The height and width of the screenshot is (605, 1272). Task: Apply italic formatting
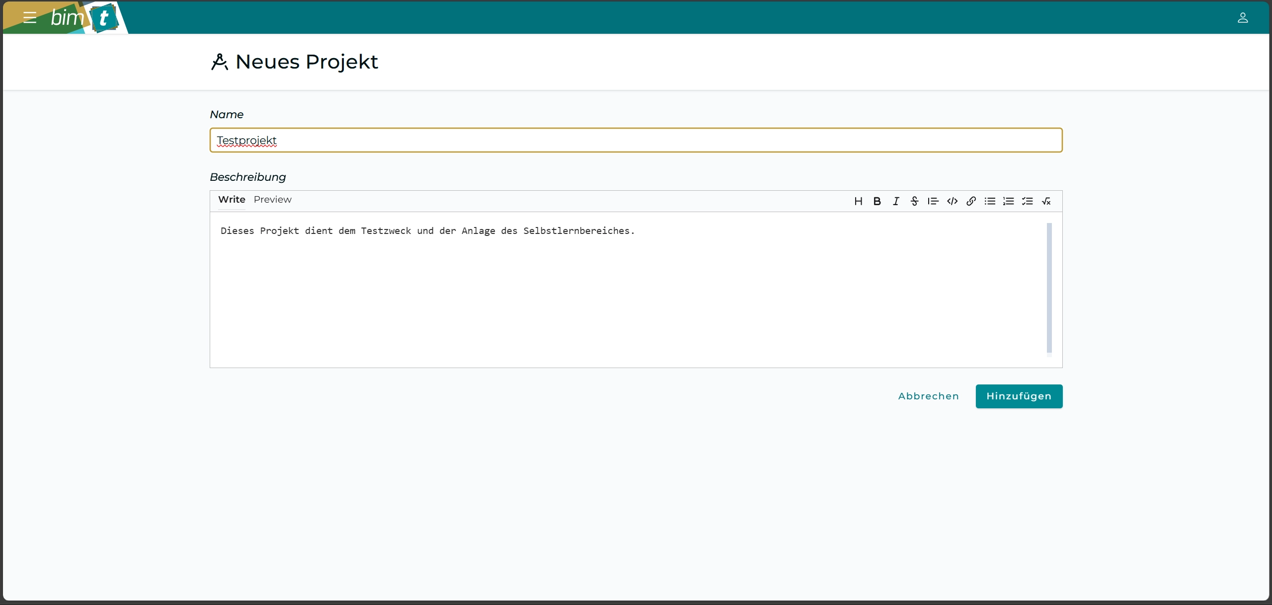895,201
